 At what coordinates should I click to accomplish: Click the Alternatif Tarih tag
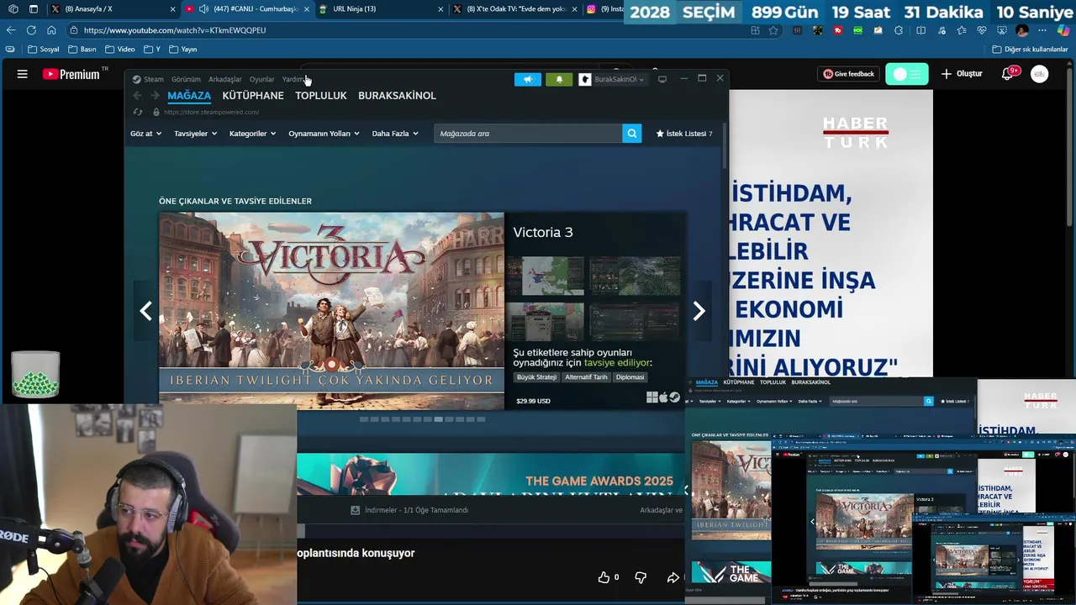point(586,377)
